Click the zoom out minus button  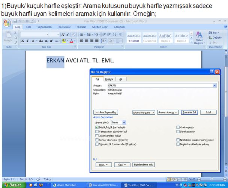(x=199, y=179)
